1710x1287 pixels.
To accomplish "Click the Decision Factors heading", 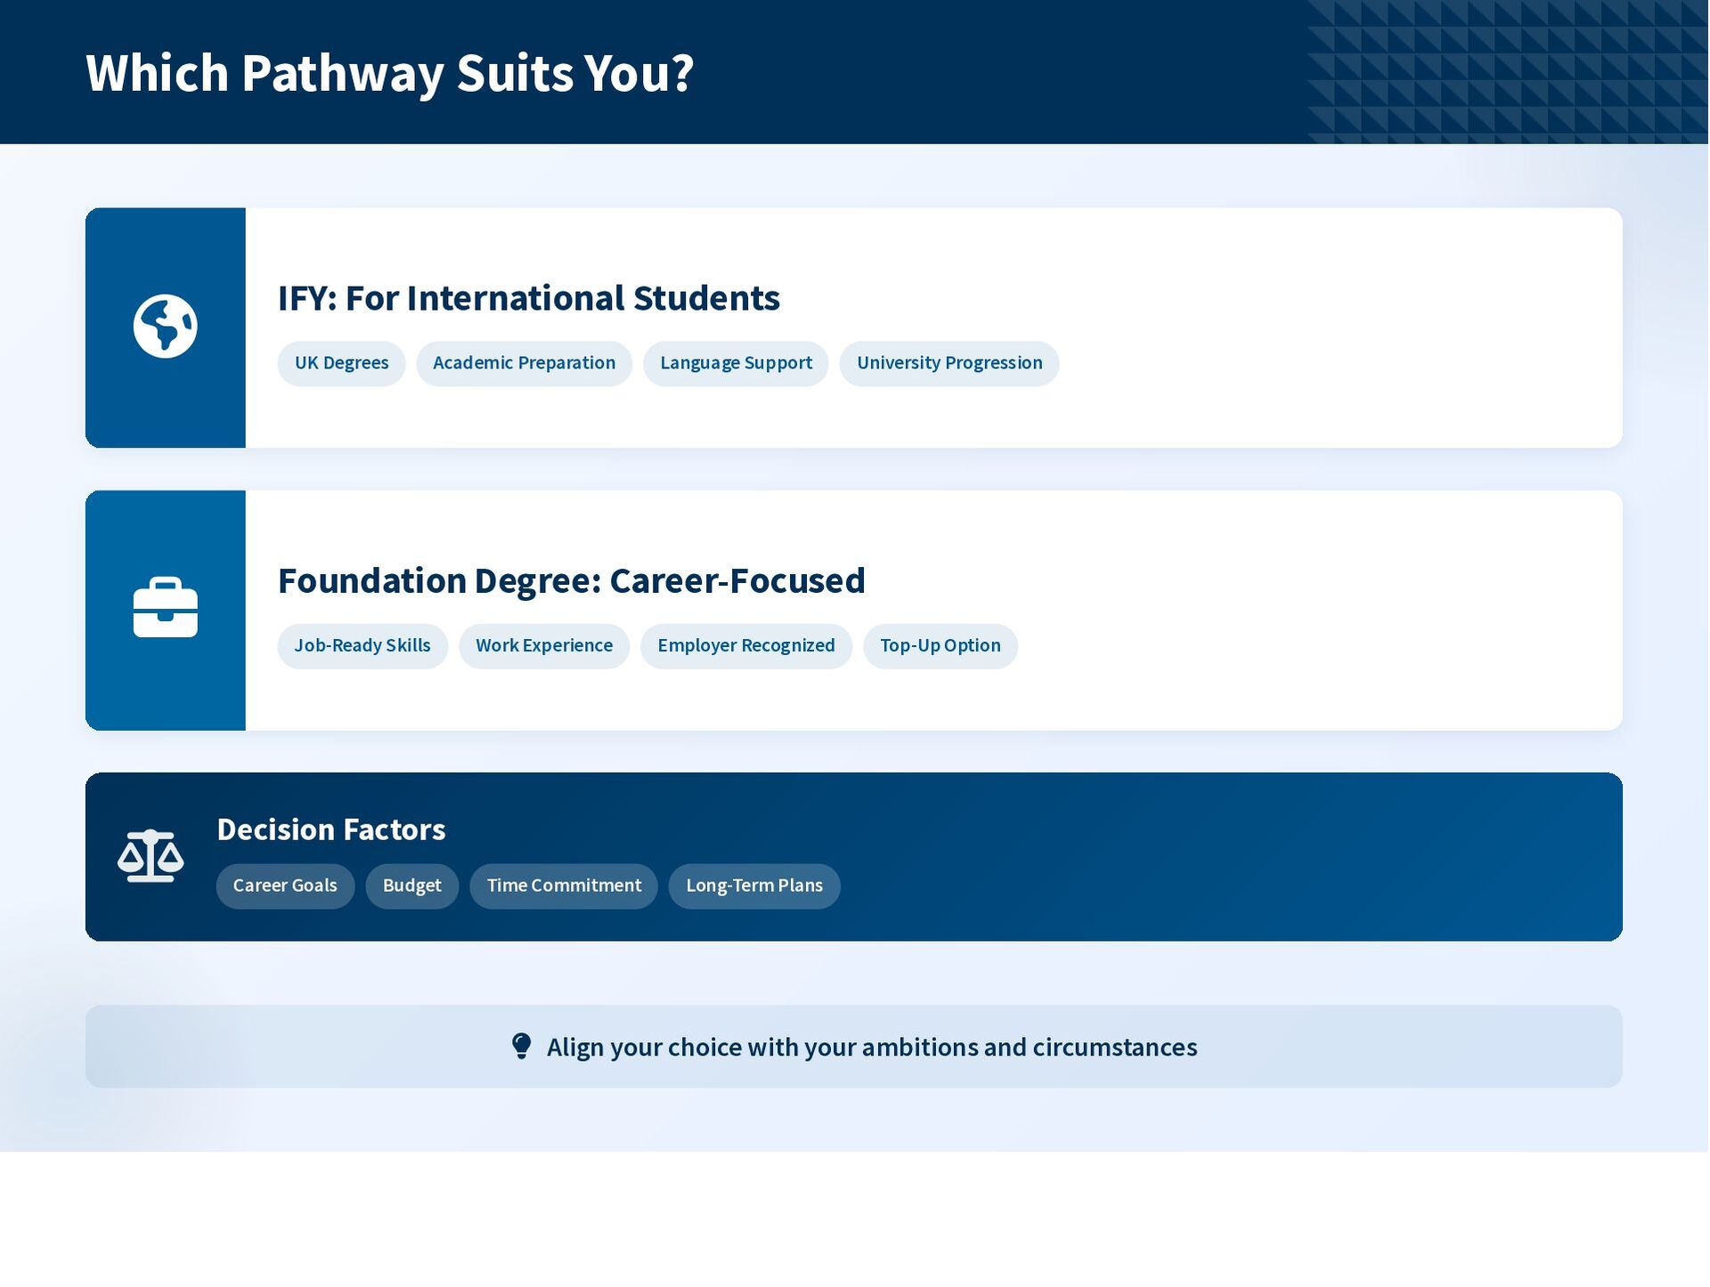I will click(330, 830).
